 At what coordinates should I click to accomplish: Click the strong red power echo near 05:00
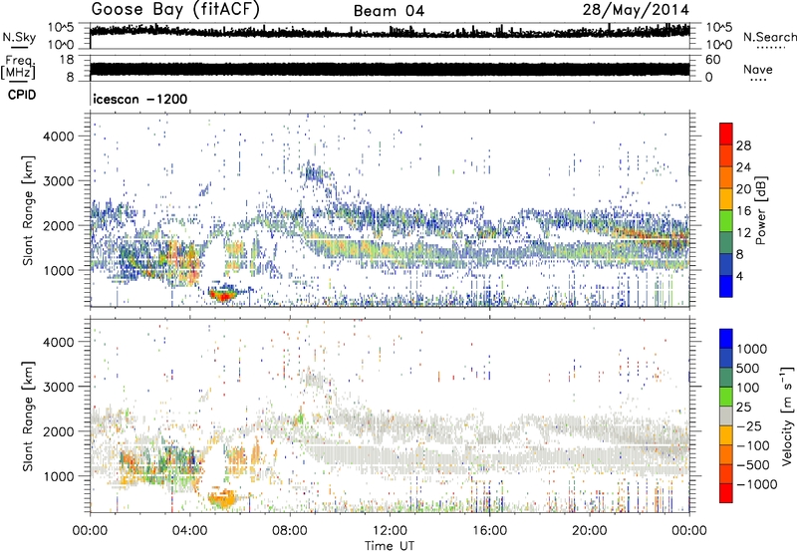coord(223,294)
